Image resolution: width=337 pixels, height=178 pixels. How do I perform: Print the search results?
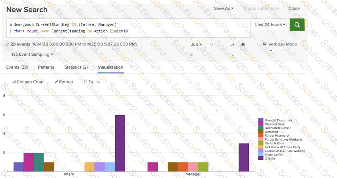click(x=243, y=44)
